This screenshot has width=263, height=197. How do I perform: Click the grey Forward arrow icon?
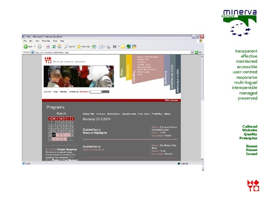point(39,47)
